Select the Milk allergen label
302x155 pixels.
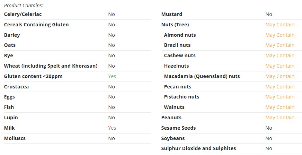9,128
